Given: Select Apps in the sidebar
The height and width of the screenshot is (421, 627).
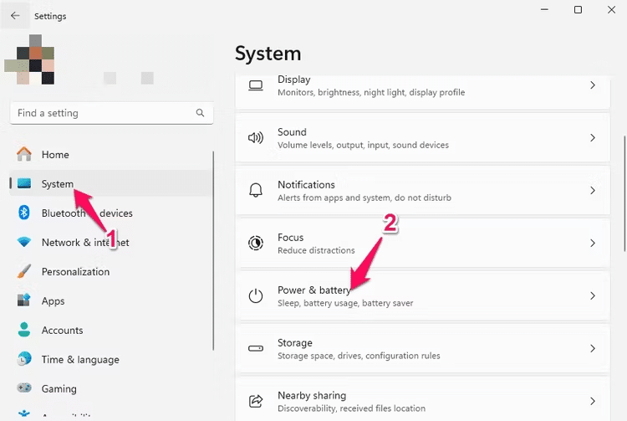Looking at the screenshot, I should click(54, 301).
